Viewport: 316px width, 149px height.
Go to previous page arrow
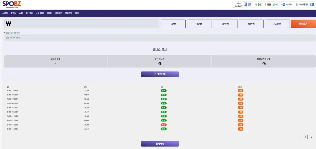(299, 137)
